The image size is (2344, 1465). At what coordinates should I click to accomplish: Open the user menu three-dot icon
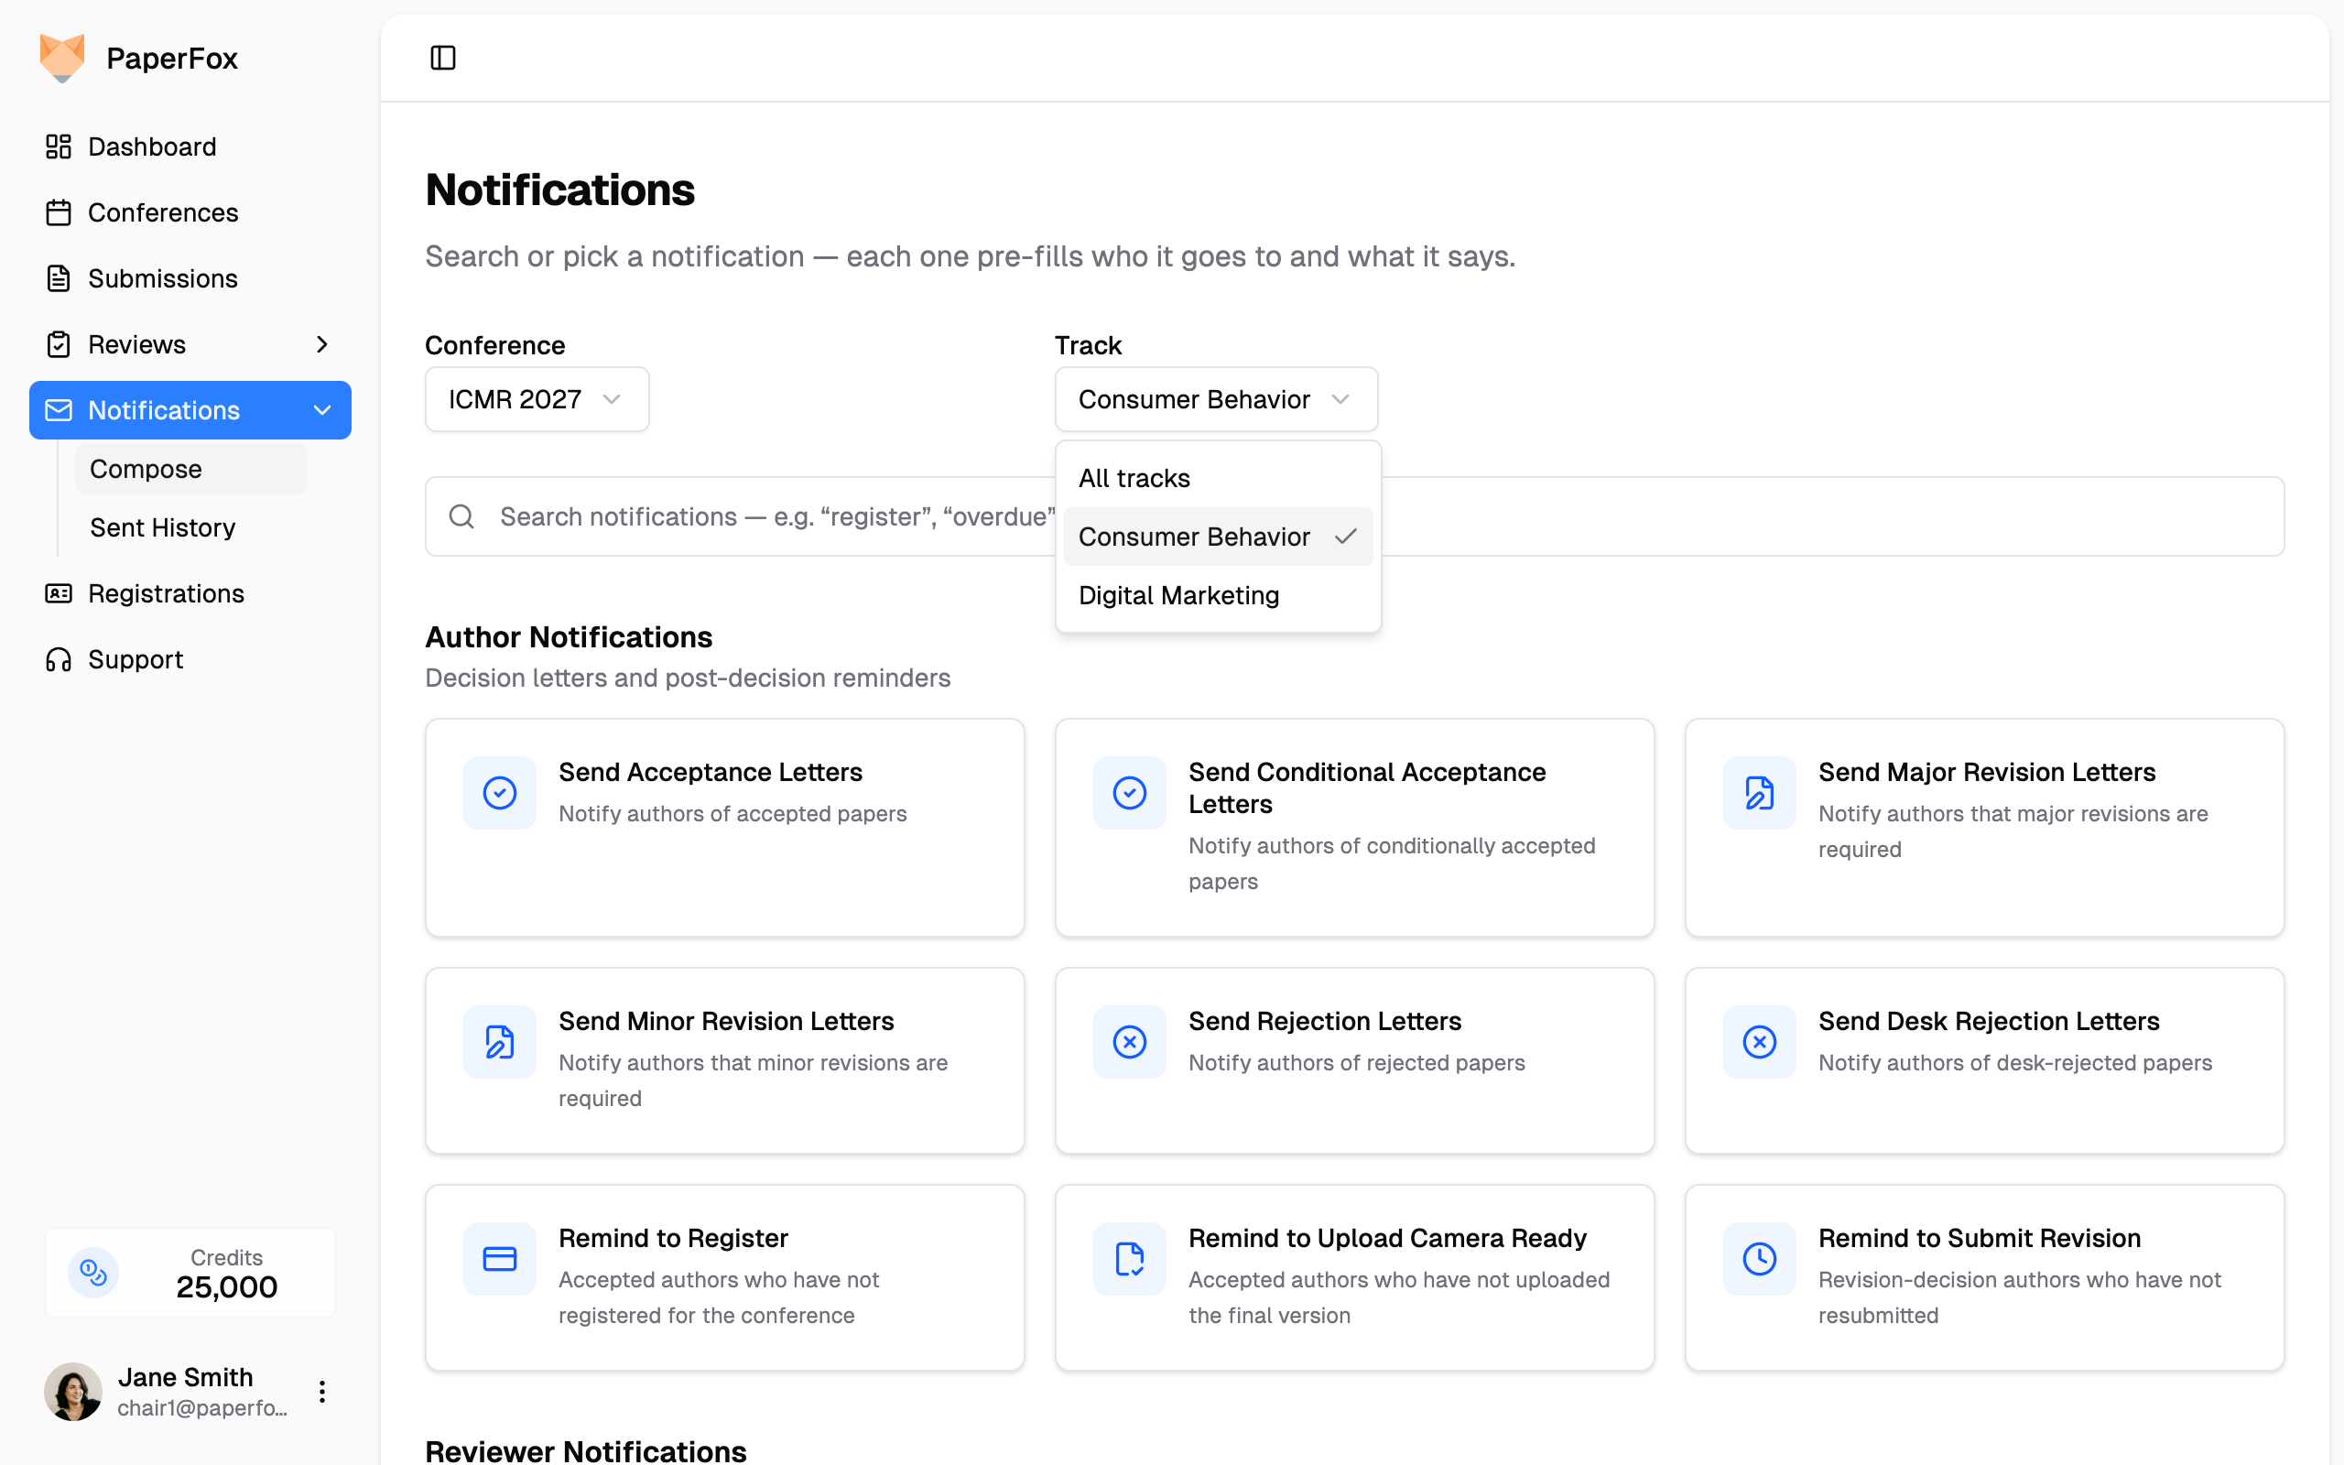tap(321, 1393)
